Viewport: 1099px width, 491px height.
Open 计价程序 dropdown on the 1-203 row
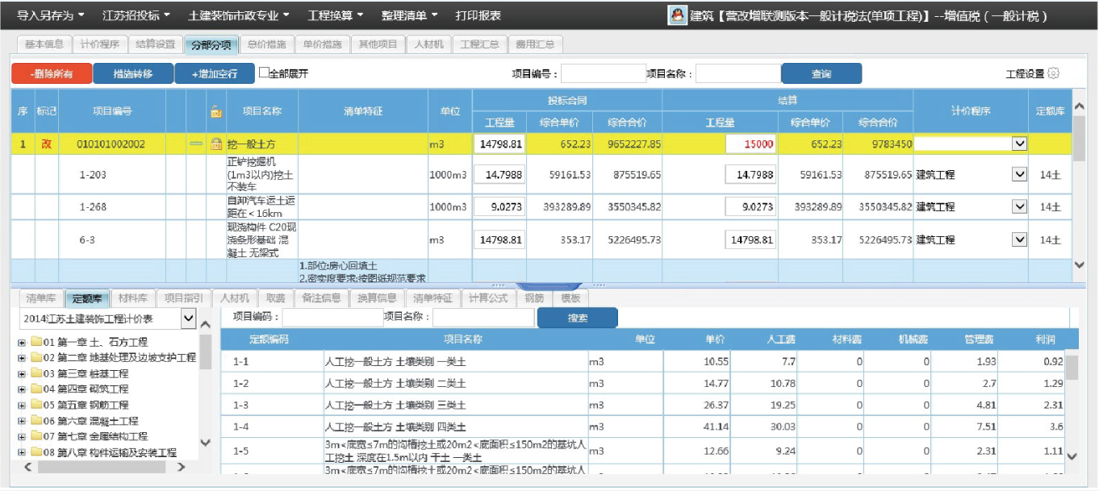(x=1019, y=174)
